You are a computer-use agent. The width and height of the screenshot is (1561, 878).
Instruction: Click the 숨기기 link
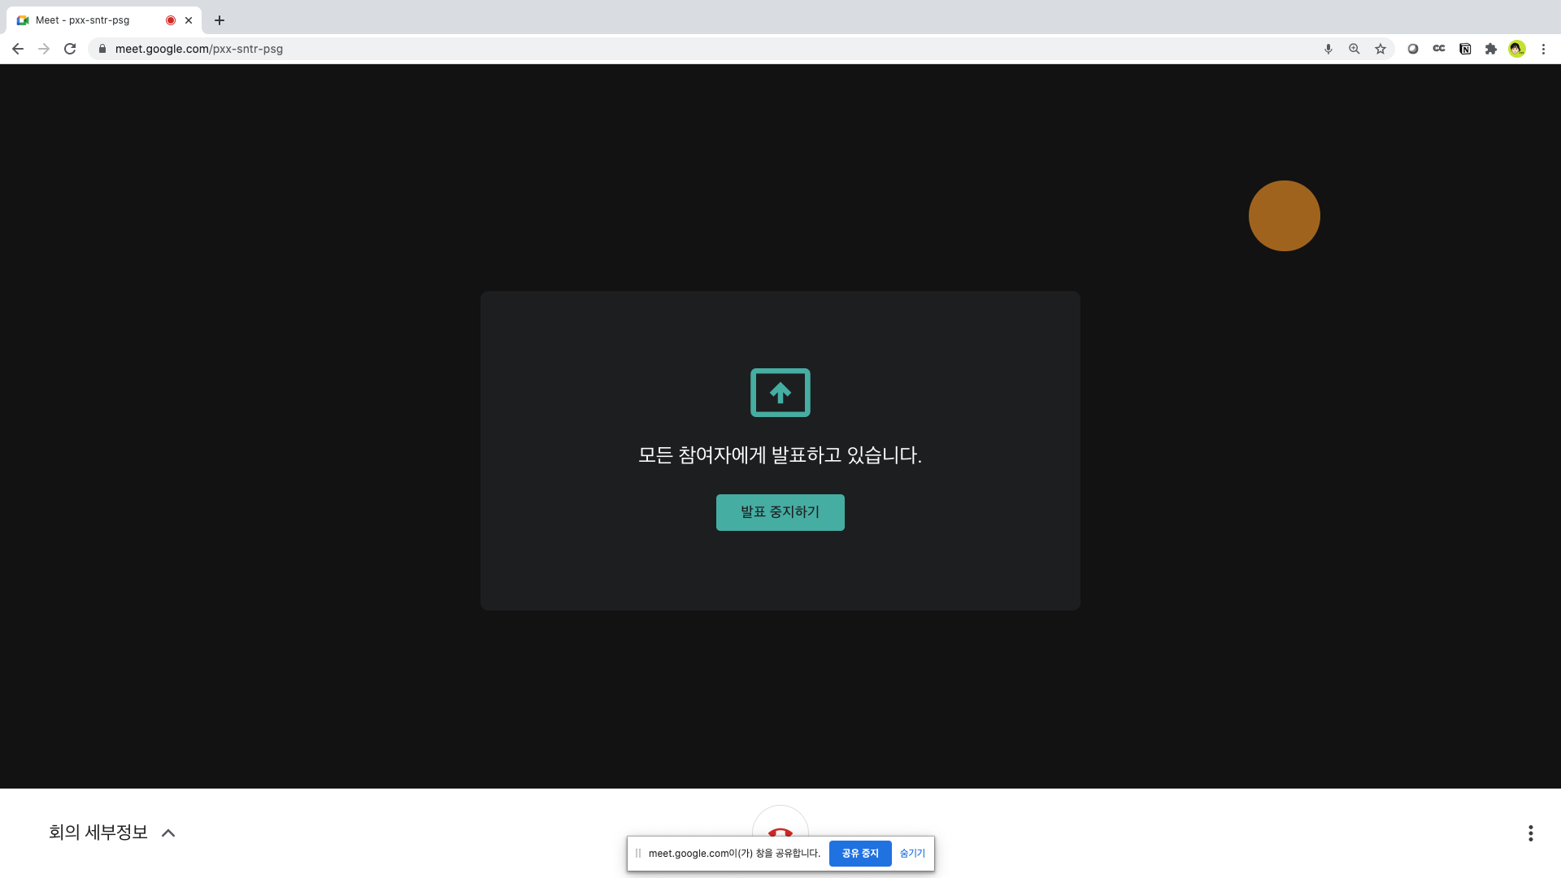912,853
